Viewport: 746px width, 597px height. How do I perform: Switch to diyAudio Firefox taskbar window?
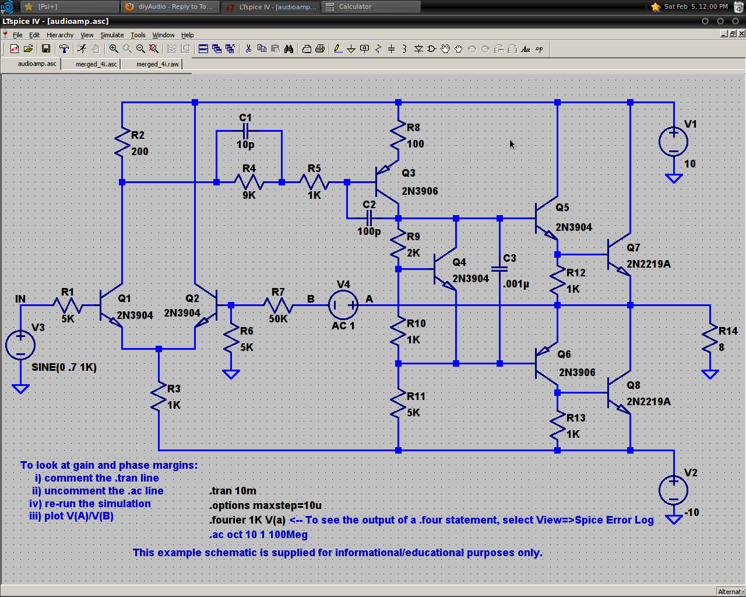point(171,6)
